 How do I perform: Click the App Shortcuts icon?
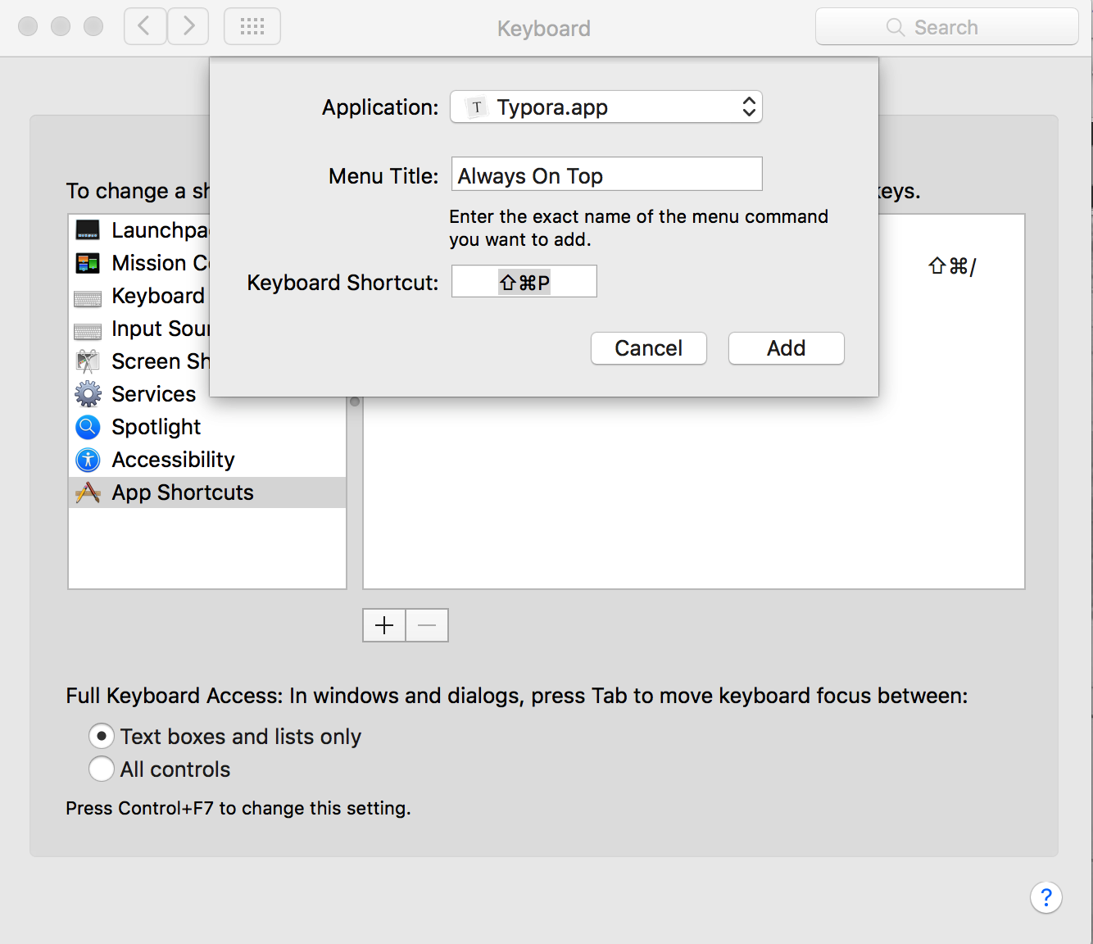88,492
